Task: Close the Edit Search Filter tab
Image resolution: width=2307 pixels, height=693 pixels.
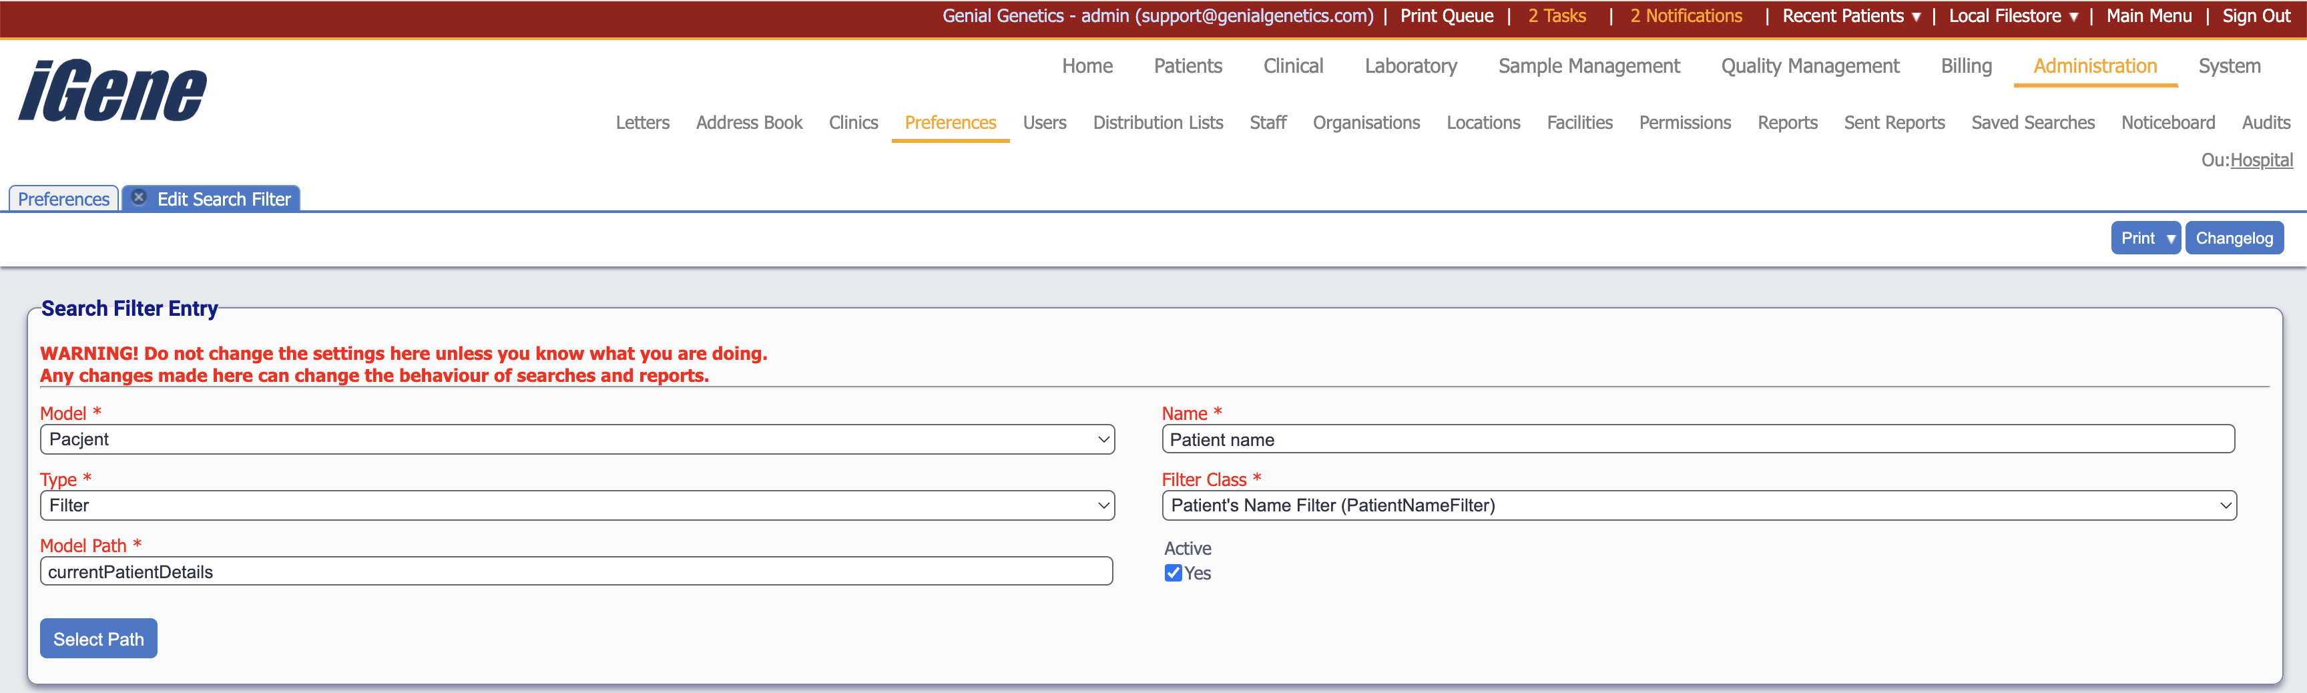Action: click(139, 197)
